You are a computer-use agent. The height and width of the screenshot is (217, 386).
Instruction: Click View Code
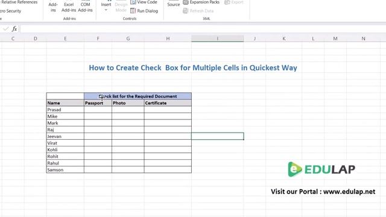click(144, 2)
